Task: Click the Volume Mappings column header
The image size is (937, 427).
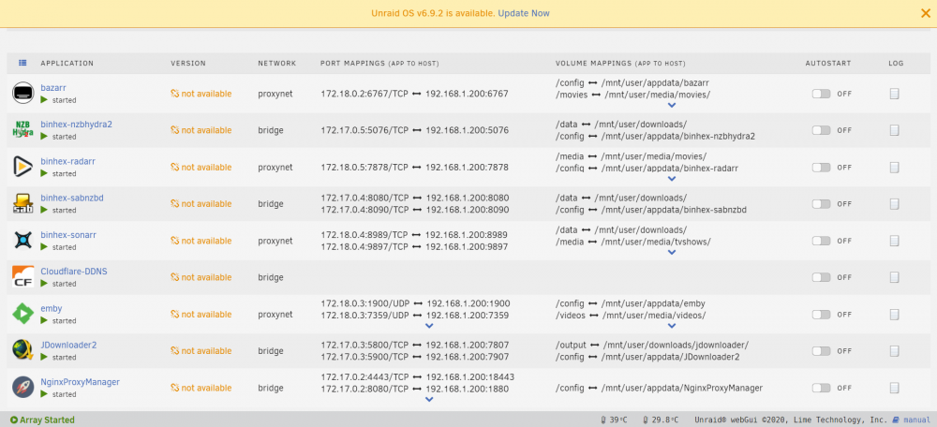Action: click(x=620, y=64)
